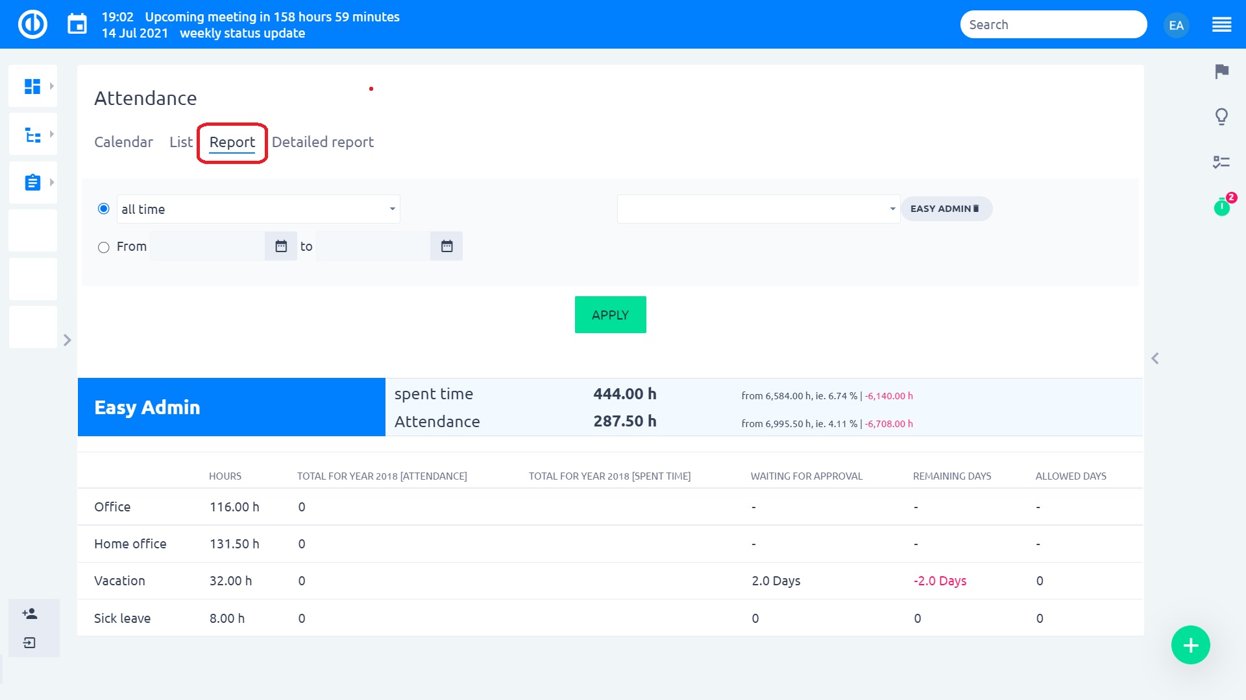
Task: Click the From date input field
Action: coord(207,246)
